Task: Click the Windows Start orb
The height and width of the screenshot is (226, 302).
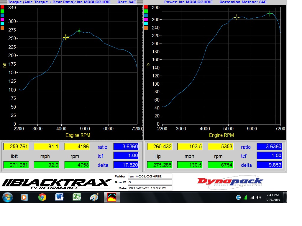Action: pyautogui.click(x=7, y=197)
